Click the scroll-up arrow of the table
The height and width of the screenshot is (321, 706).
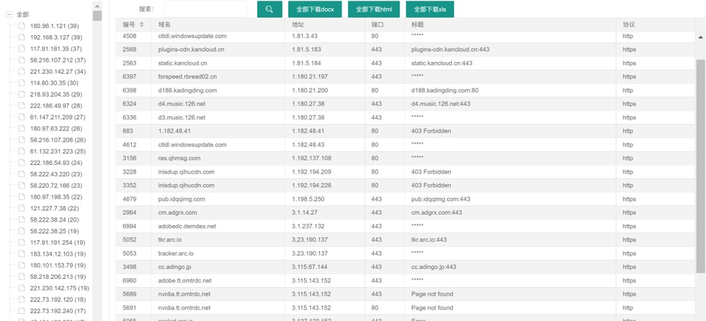pos(701,37)
